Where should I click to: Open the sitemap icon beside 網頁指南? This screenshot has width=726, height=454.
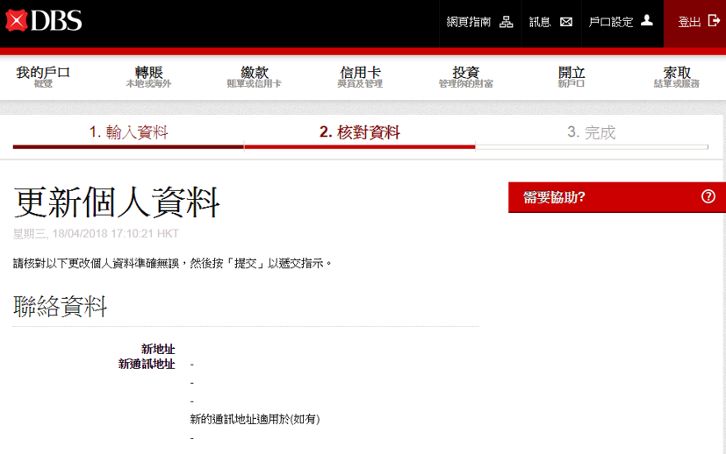coord(507,22)
